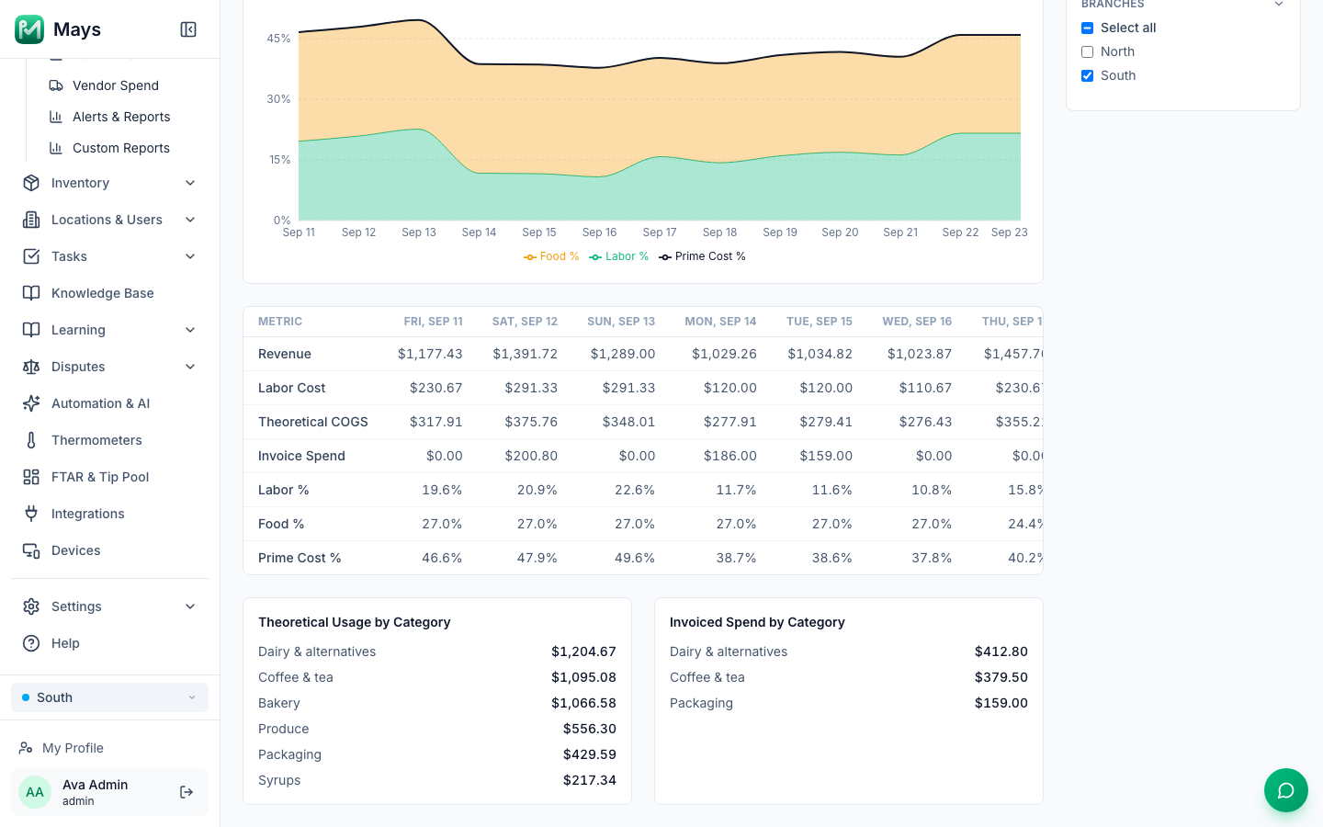Viewport: 1323px width, 827px height.
Task: Click the Knowledge Base book icon
Action: [31, 293]
